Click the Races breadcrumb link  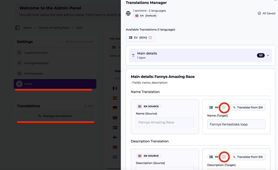27,28
